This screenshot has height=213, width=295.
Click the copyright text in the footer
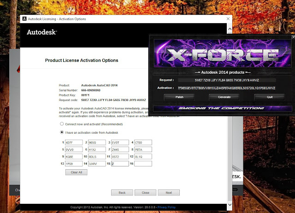112,207
